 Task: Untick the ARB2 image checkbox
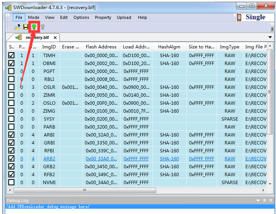pyautogui.click(x=11, y=158)
